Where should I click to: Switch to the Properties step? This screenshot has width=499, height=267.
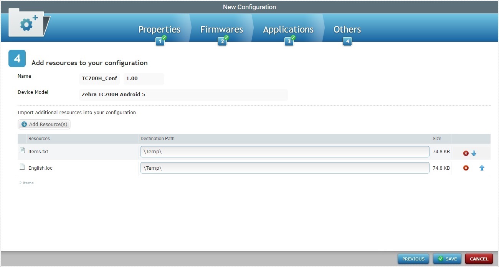tap(159, 29)
